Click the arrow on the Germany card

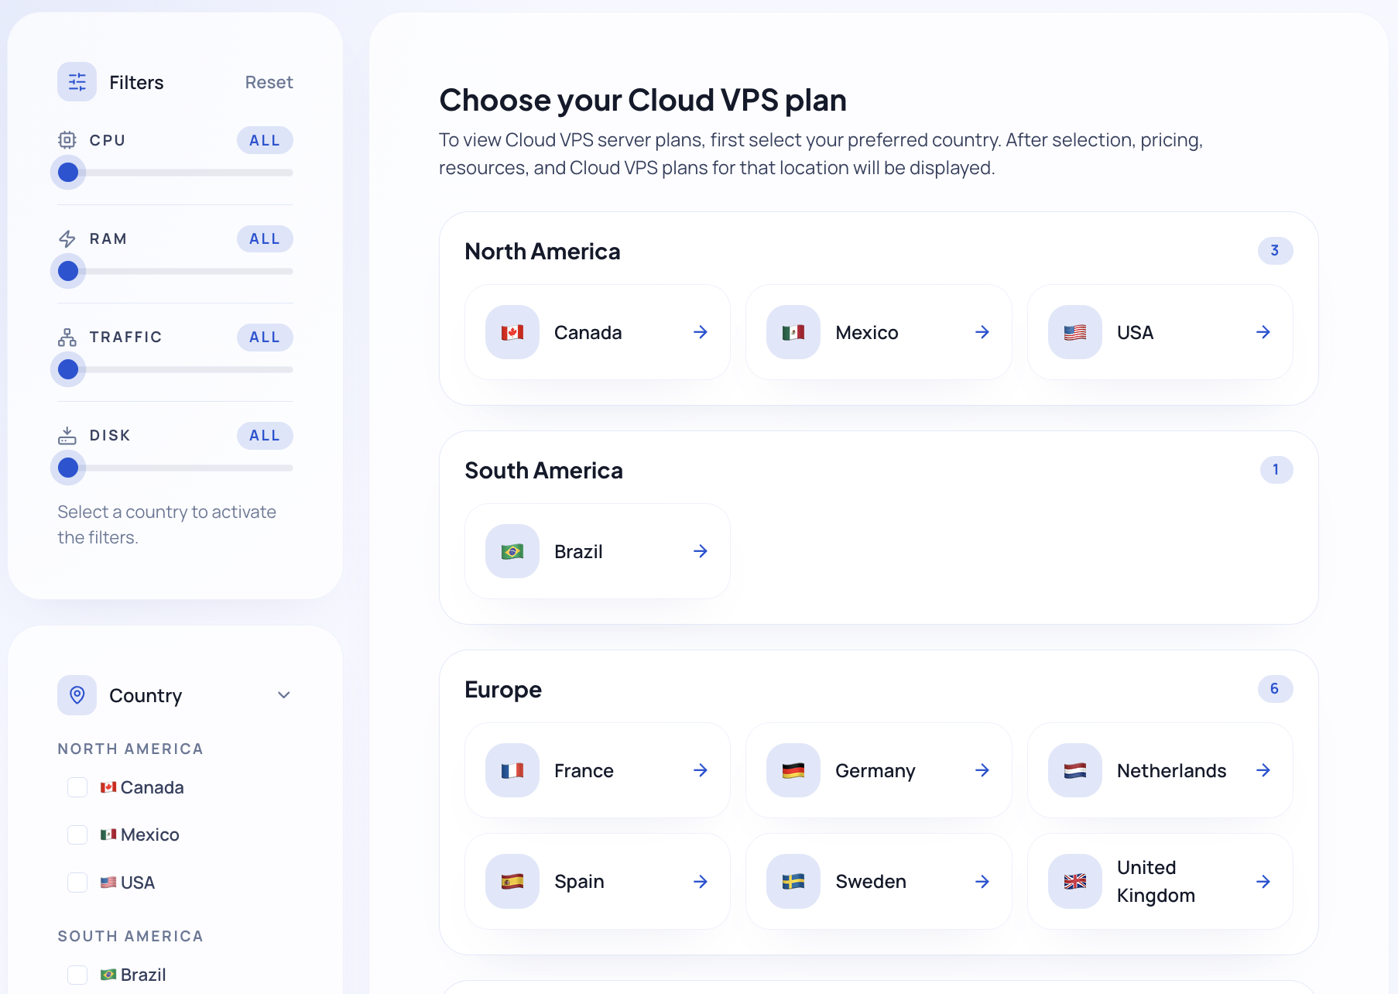tap(982, 770)
